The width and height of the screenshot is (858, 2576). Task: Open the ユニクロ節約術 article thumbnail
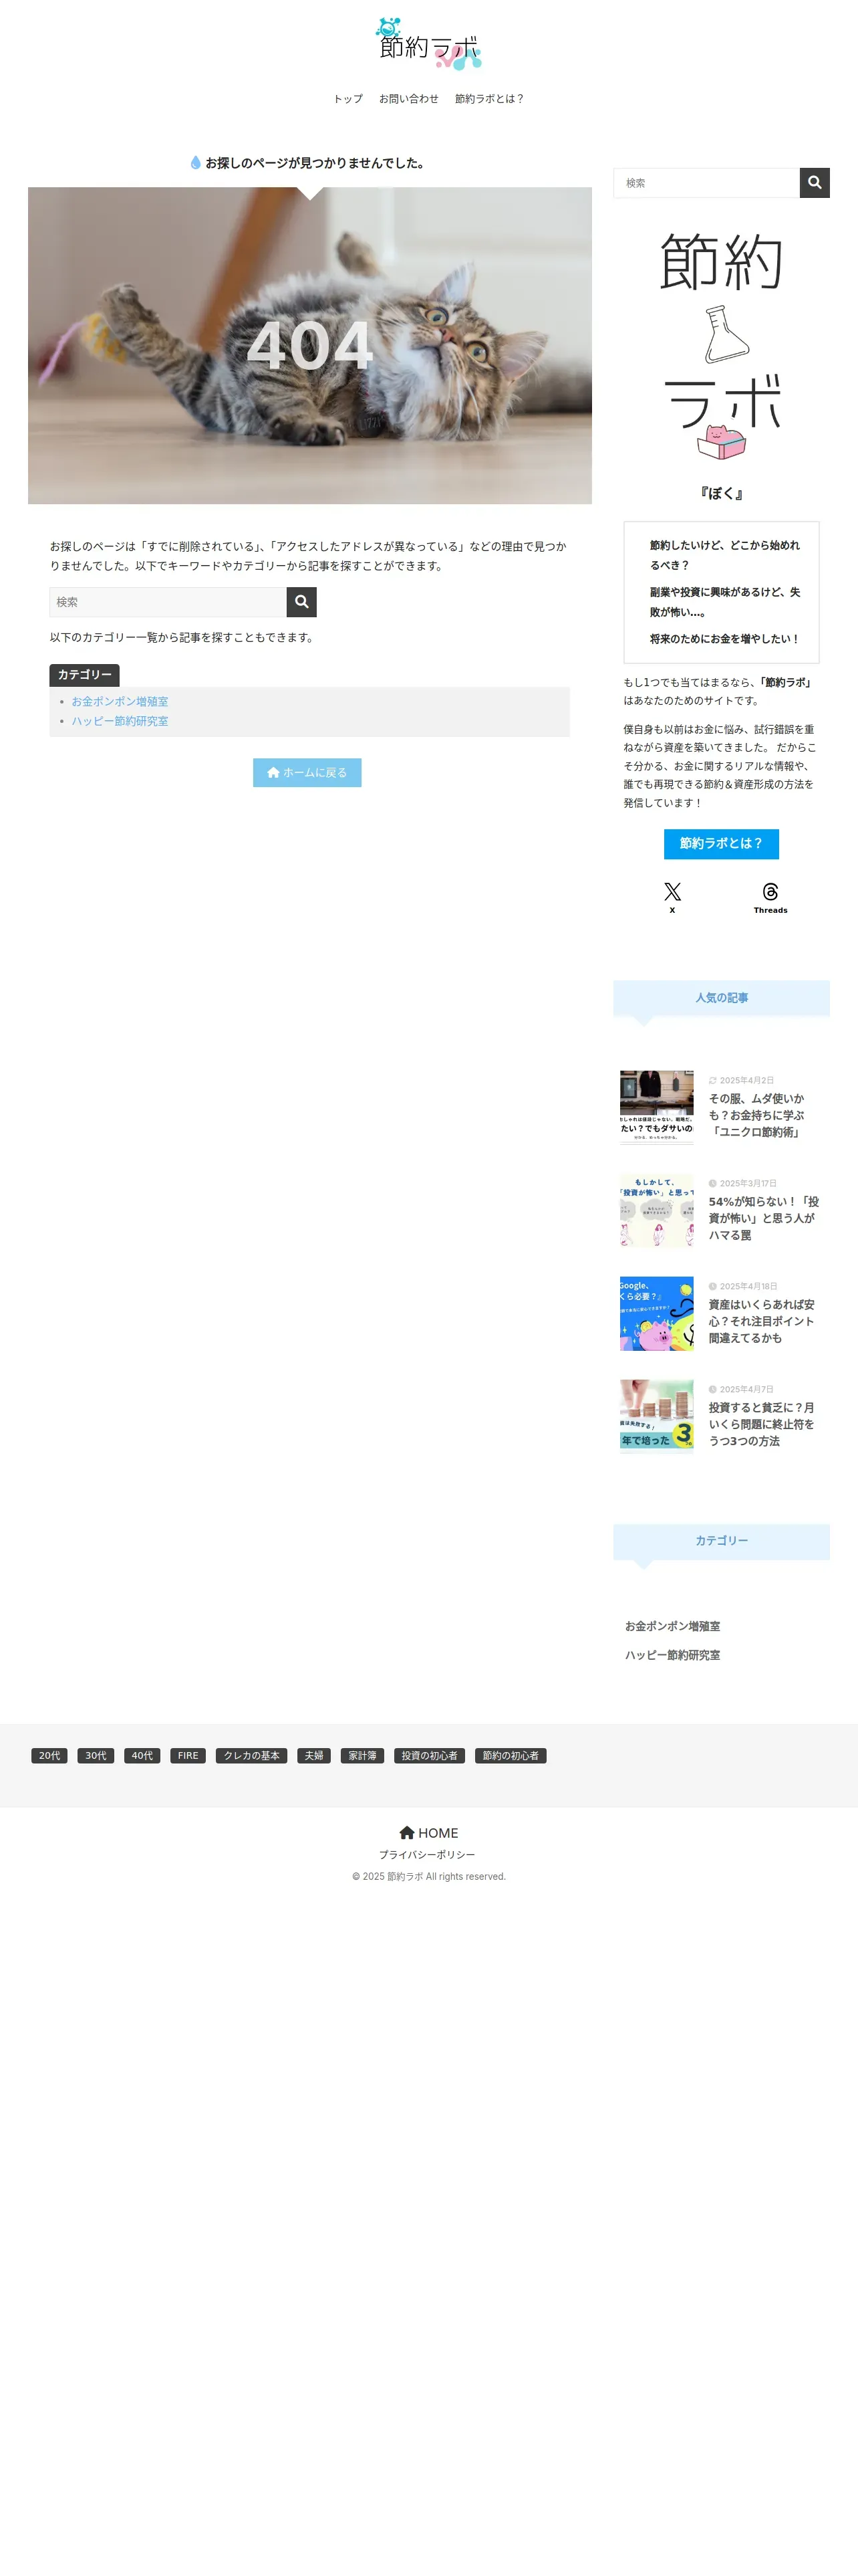pyautogui.click(x=656, y=1107)
